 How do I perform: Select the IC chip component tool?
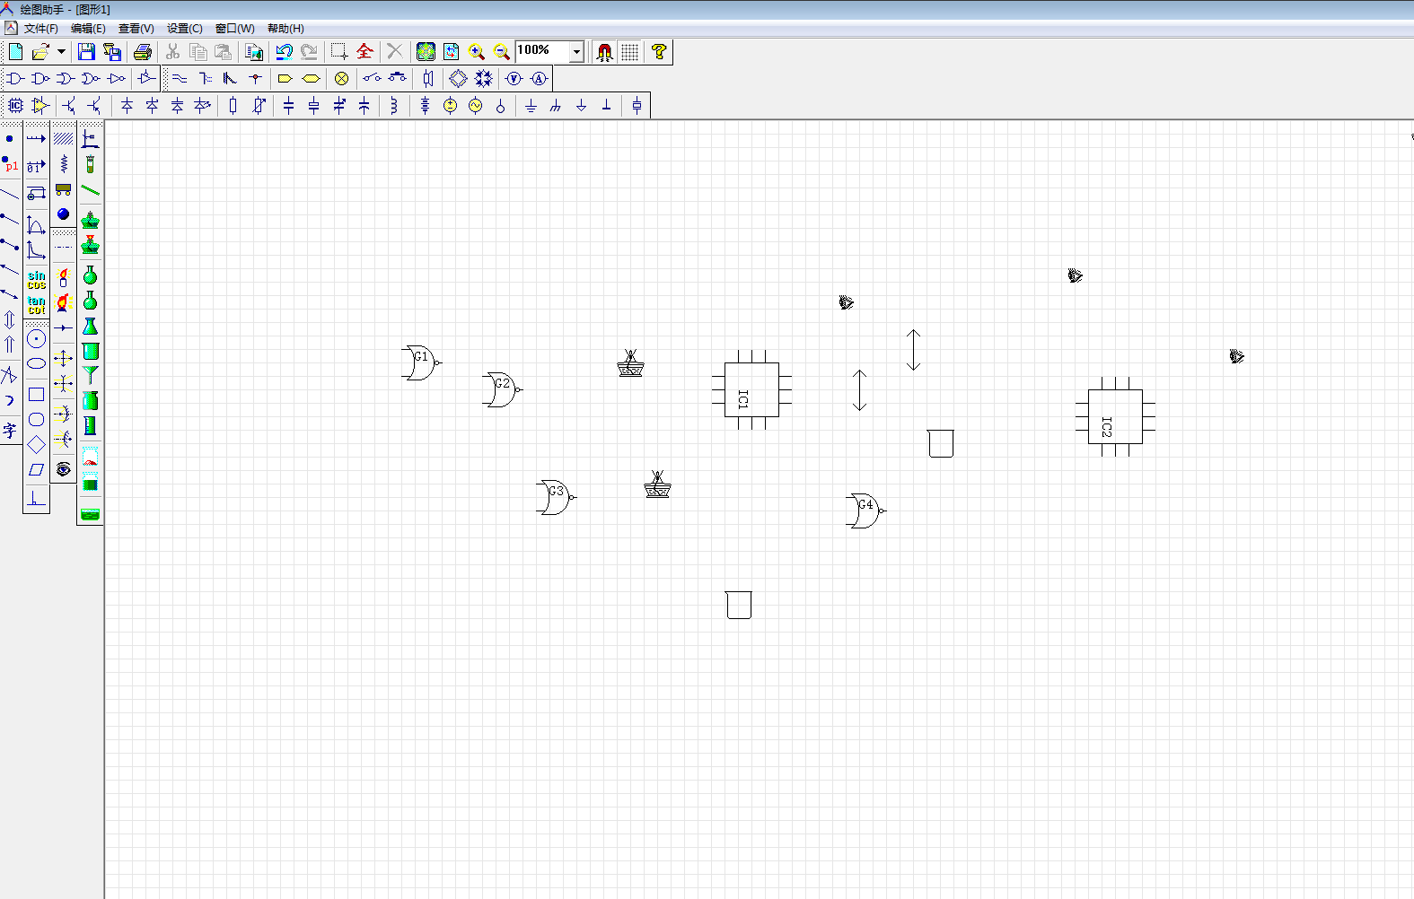15,106
